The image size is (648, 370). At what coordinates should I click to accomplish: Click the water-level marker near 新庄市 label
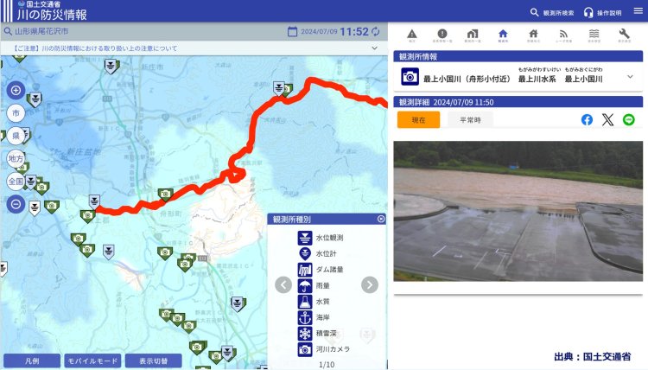pyautogui.click(x=111, y=67)
